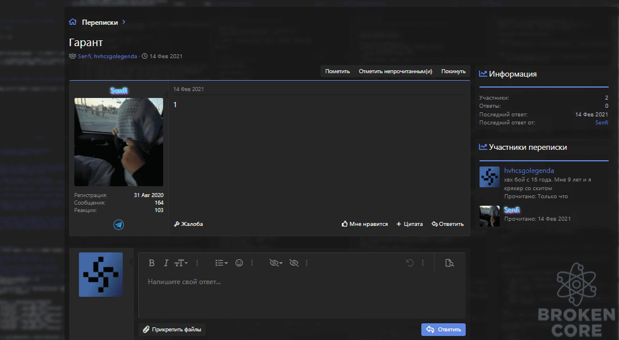Image resolution: width=619 pixels, height=340 pixels.
Task: Open the Пометить menu
Action: pos(338,71)
